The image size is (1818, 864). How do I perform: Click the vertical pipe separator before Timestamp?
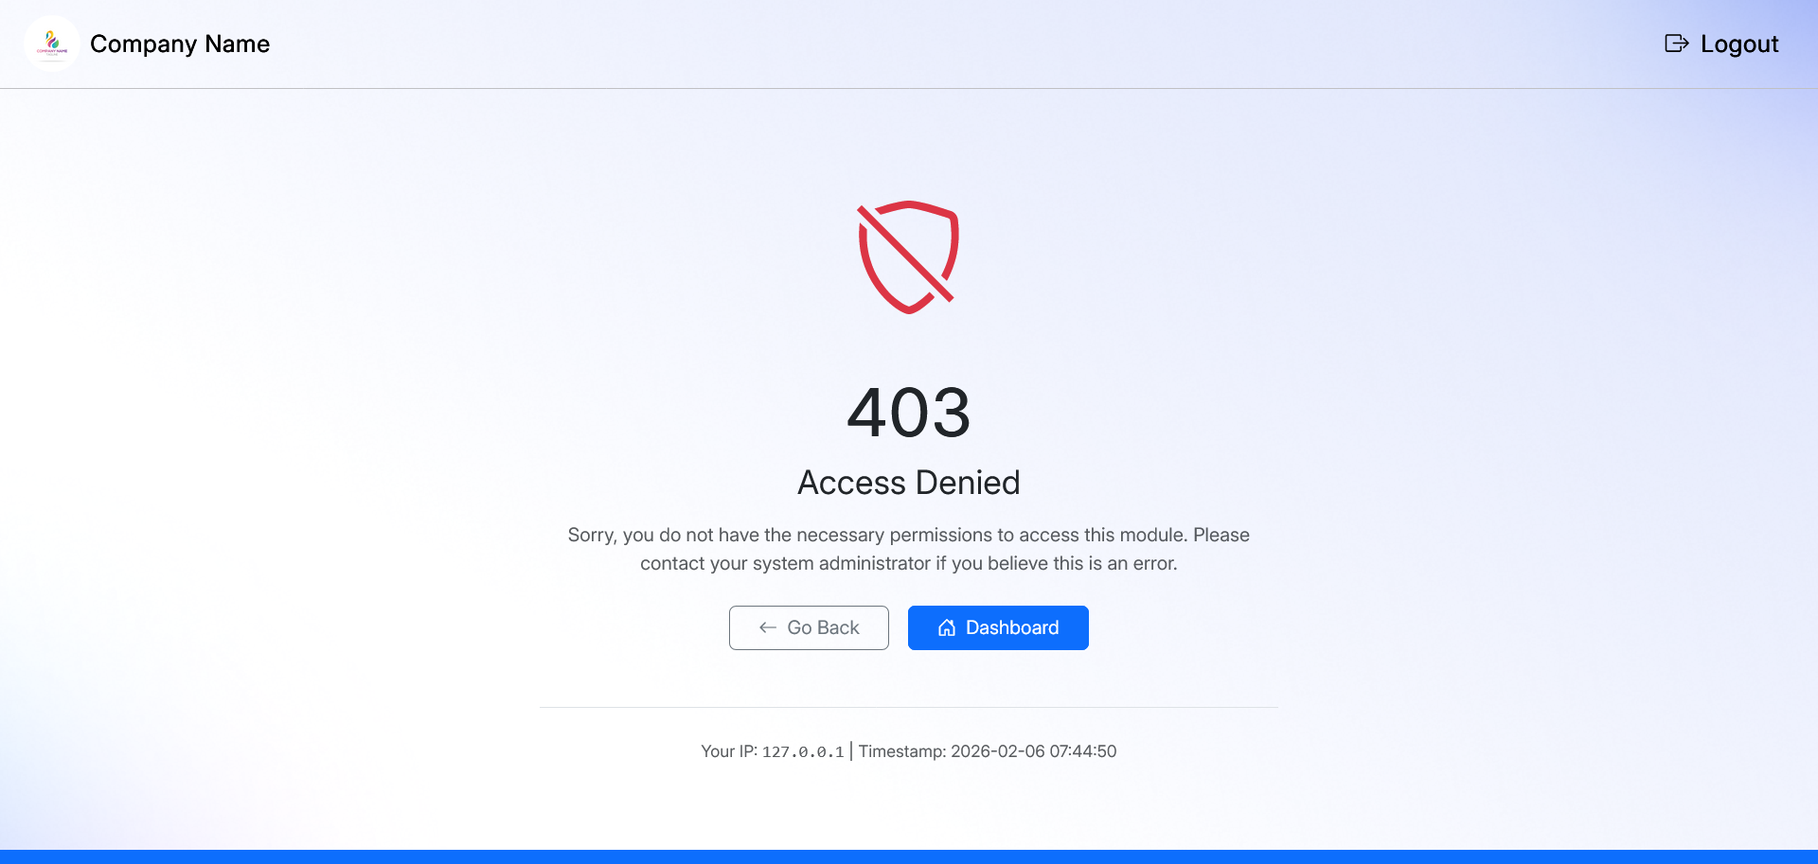[851, 751]
